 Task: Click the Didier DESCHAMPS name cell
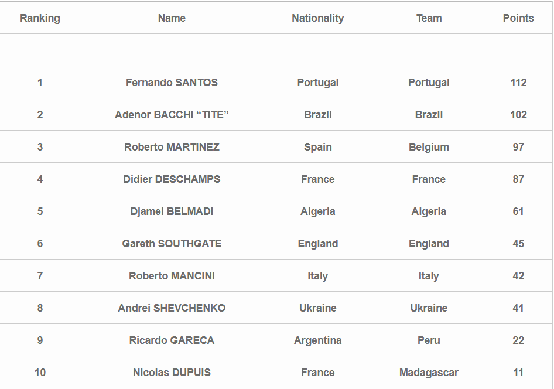172,179
